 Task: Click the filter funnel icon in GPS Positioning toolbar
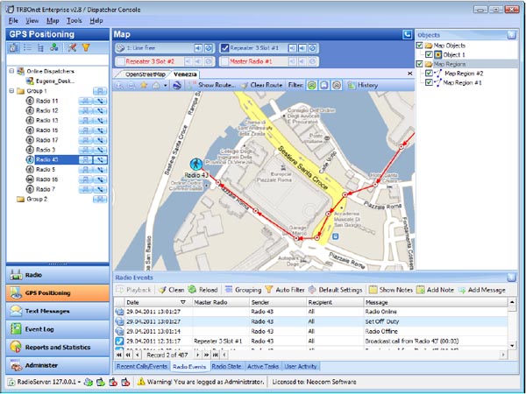click(x=86, y=48)
